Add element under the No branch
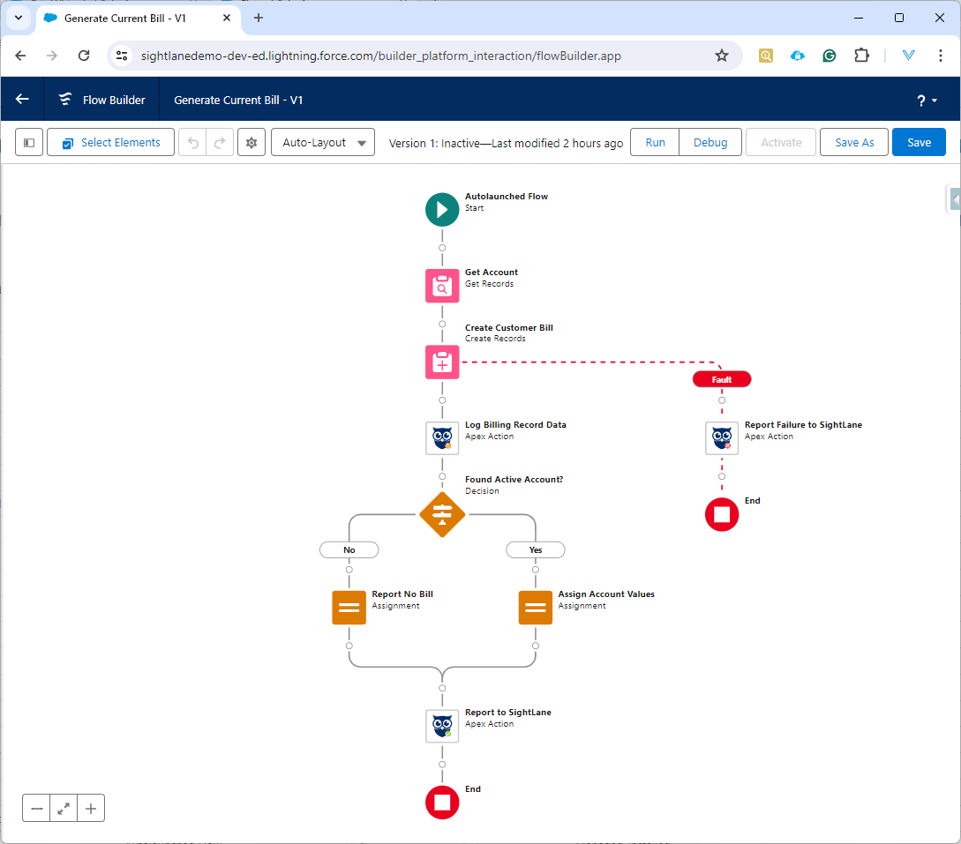This screenshot has width=961, height=844. tap(349, 570)
